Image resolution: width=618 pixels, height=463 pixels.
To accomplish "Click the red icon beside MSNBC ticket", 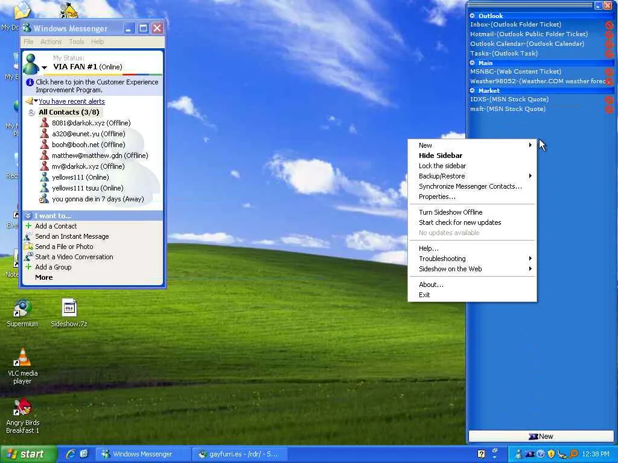I will coord(609,72).
